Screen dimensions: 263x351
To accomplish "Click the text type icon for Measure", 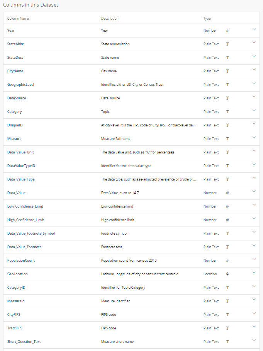I will click(227, 139).
